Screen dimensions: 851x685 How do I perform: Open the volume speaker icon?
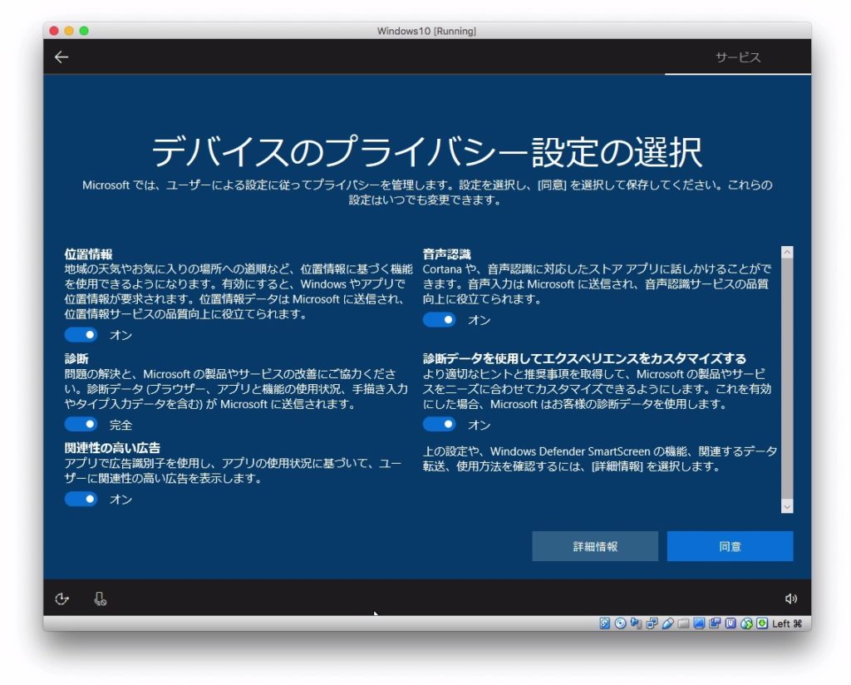tap(791, 599)
